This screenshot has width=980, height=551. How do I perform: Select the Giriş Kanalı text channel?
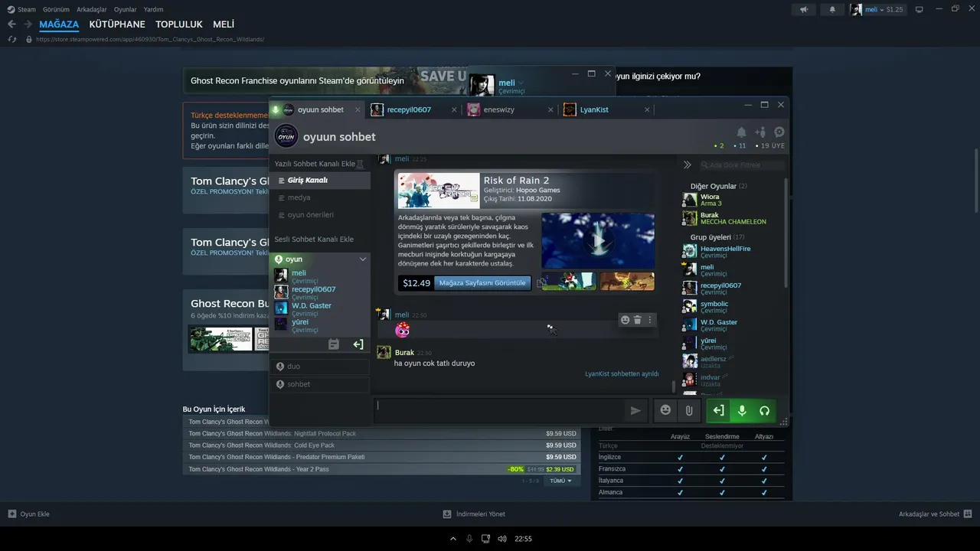pyautogui.click(x=320, y=181)
